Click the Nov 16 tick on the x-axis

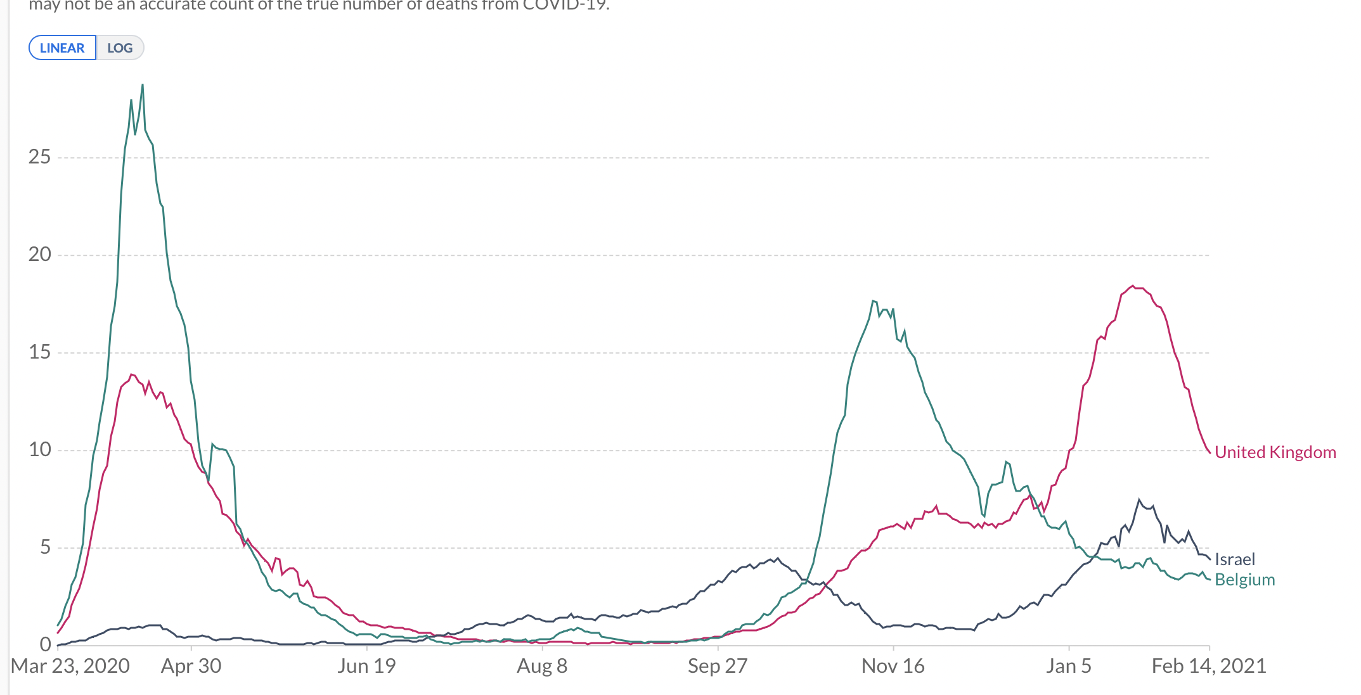893,666
